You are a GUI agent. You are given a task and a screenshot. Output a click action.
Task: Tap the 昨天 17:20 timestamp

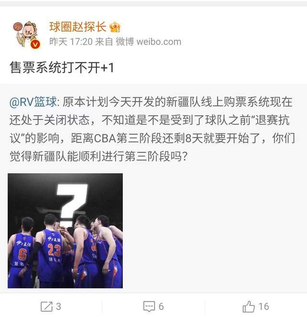click(x=71, y=42)
